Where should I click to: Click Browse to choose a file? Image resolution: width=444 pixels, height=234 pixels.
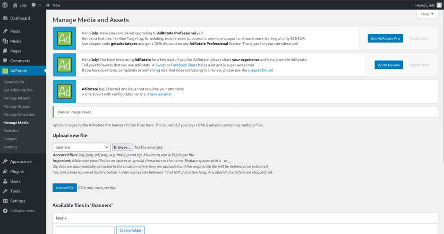tap(123, 147)
